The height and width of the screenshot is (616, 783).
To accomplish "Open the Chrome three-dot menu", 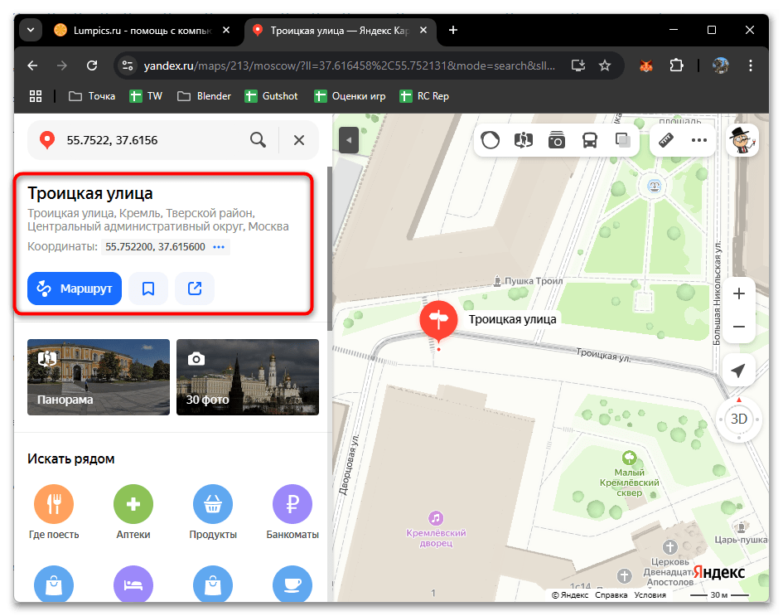I will pos(750,65).
